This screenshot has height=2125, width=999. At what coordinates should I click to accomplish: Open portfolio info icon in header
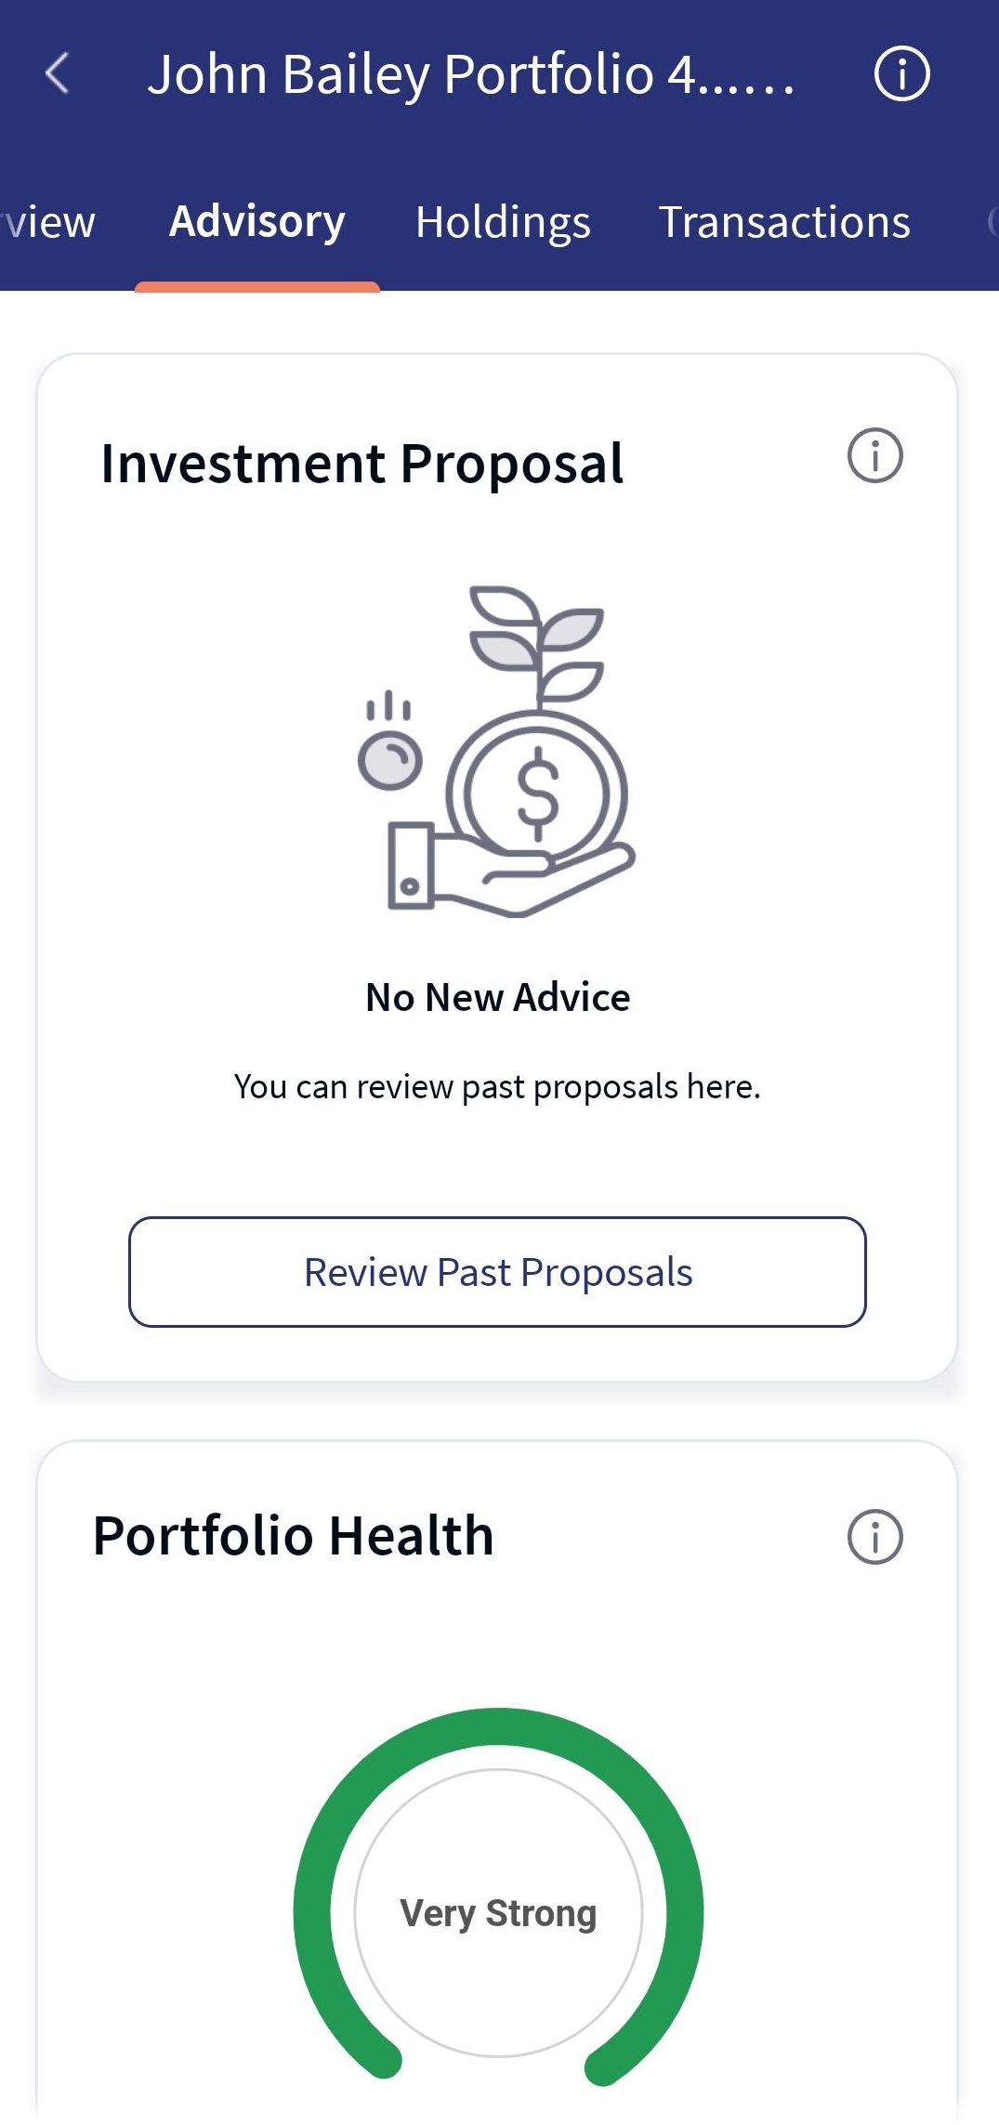[901, 73]
